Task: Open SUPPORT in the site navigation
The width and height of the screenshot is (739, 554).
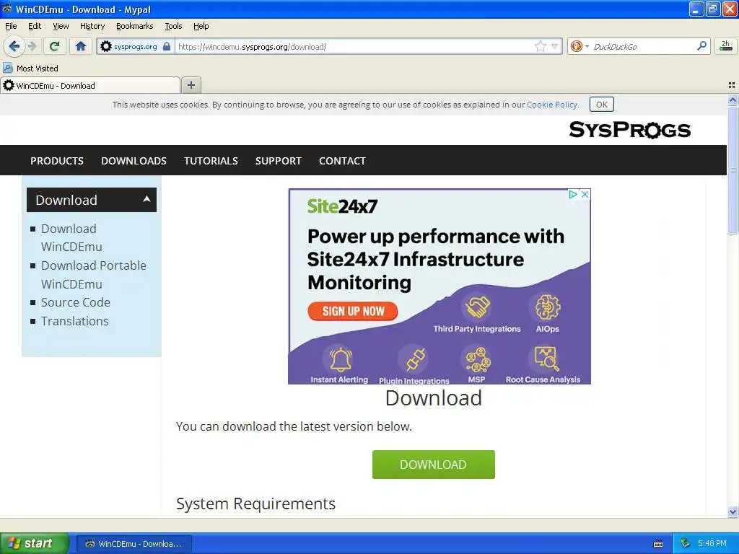Action: coord(278,161)
